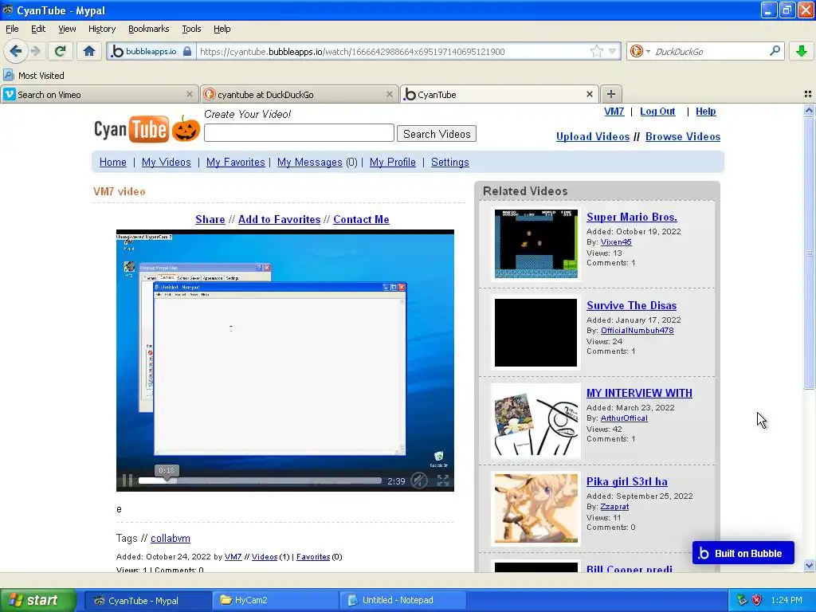Open My Favorites page

(x=236, y=162)
